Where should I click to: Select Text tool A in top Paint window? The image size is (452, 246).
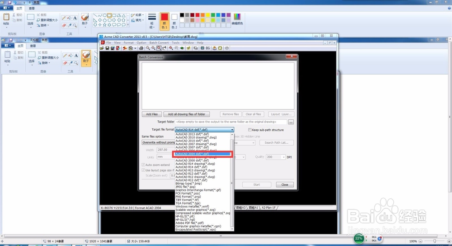click(75, 18)
